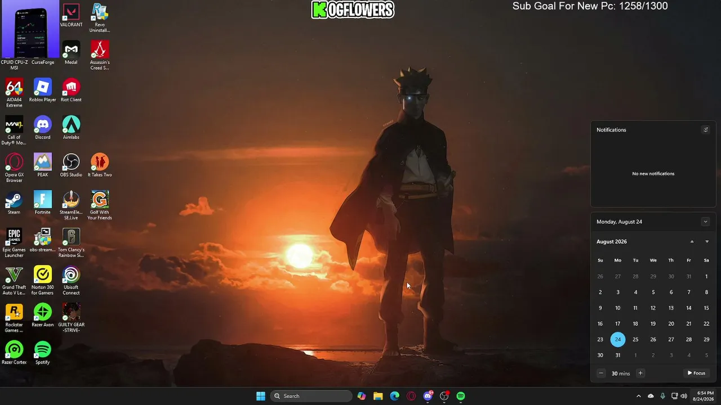721x405 pixels.
Task: Collapse the calendar with the chevron button
Action: pyautogui.click(x=705, y=222)
